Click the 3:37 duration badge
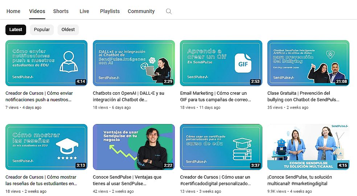This screenshot has height=196, width=357. click(255, 165)
